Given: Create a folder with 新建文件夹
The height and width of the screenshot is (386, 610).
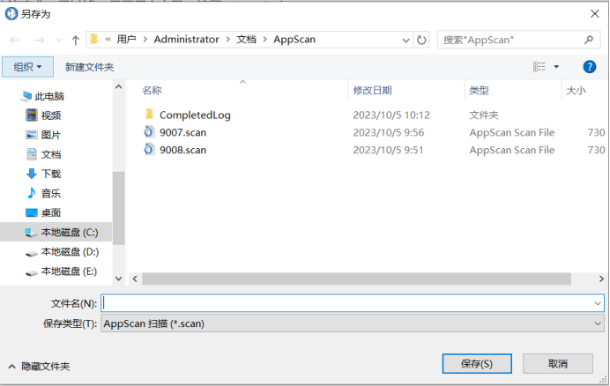Looking at the screenshot, I should tap(89, 67).
